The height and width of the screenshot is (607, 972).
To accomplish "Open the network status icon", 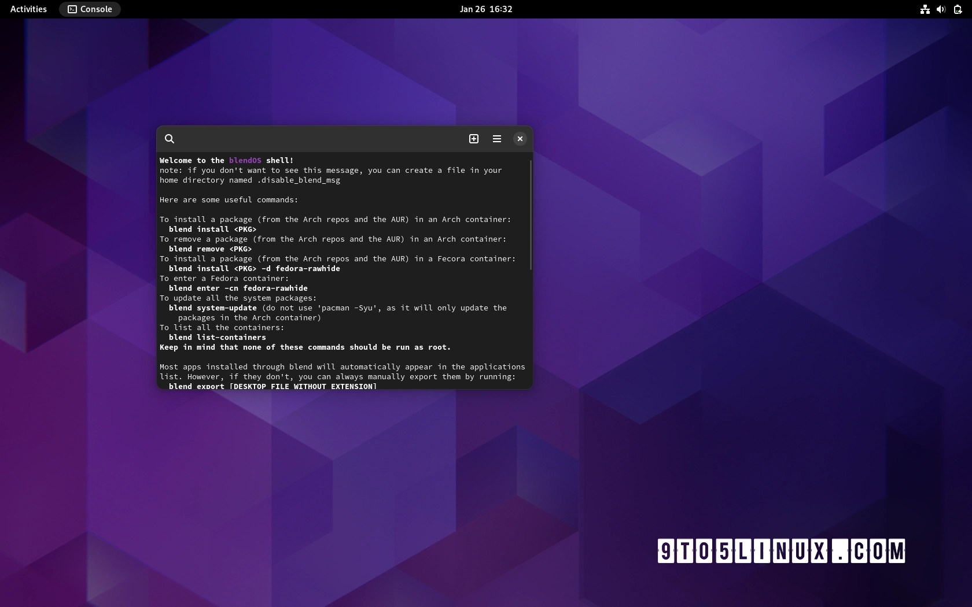I will [x=925, y=9].
